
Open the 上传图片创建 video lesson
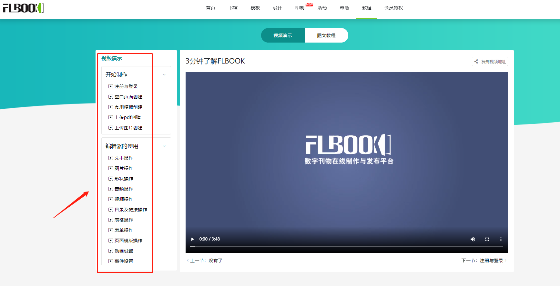point(128,128)
